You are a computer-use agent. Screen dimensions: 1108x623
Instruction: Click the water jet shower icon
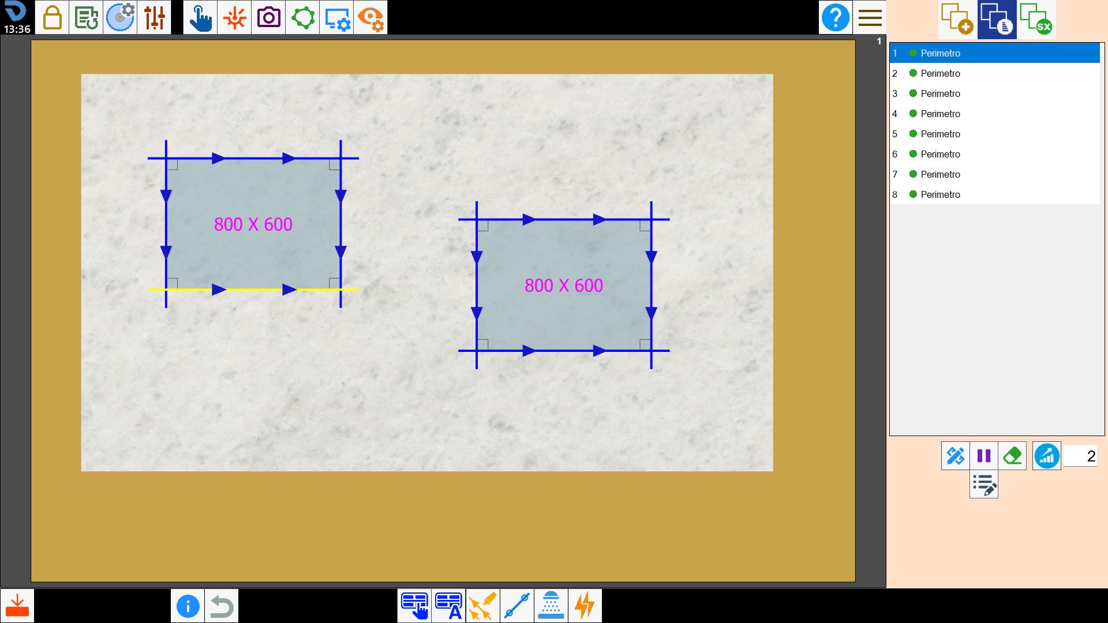pos(551,606)
